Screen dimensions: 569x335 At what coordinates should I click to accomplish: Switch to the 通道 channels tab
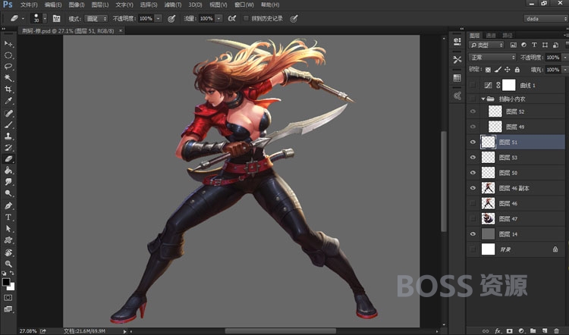click(x=491, y=35)
